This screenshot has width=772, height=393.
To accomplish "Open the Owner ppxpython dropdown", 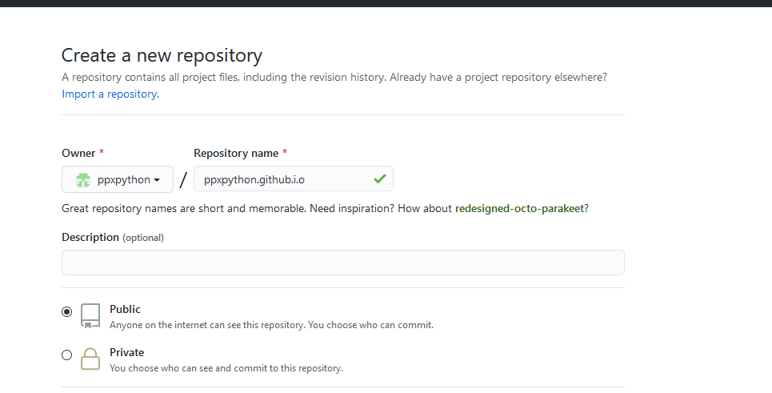I will tap(118, 180).
